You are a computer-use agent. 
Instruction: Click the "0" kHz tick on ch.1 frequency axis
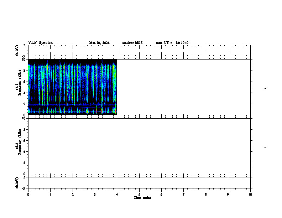(x=25, y=115)
